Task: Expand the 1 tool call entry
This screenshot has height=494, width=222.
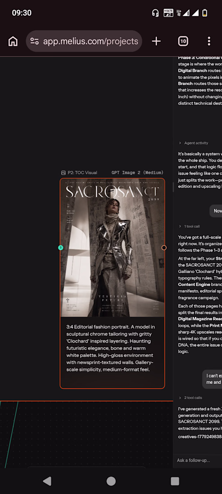Action: [x=189, y=226]
